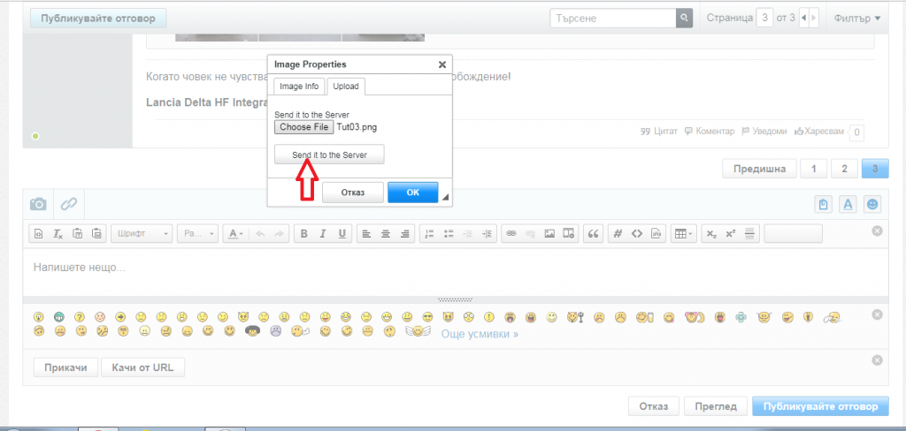The image size is (906, 431).
Task: Insert a numbered list
Action: click(x=429, y=234)
